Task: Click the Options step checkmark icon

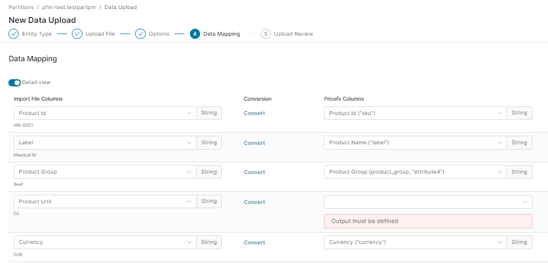Action: (140, 34)
